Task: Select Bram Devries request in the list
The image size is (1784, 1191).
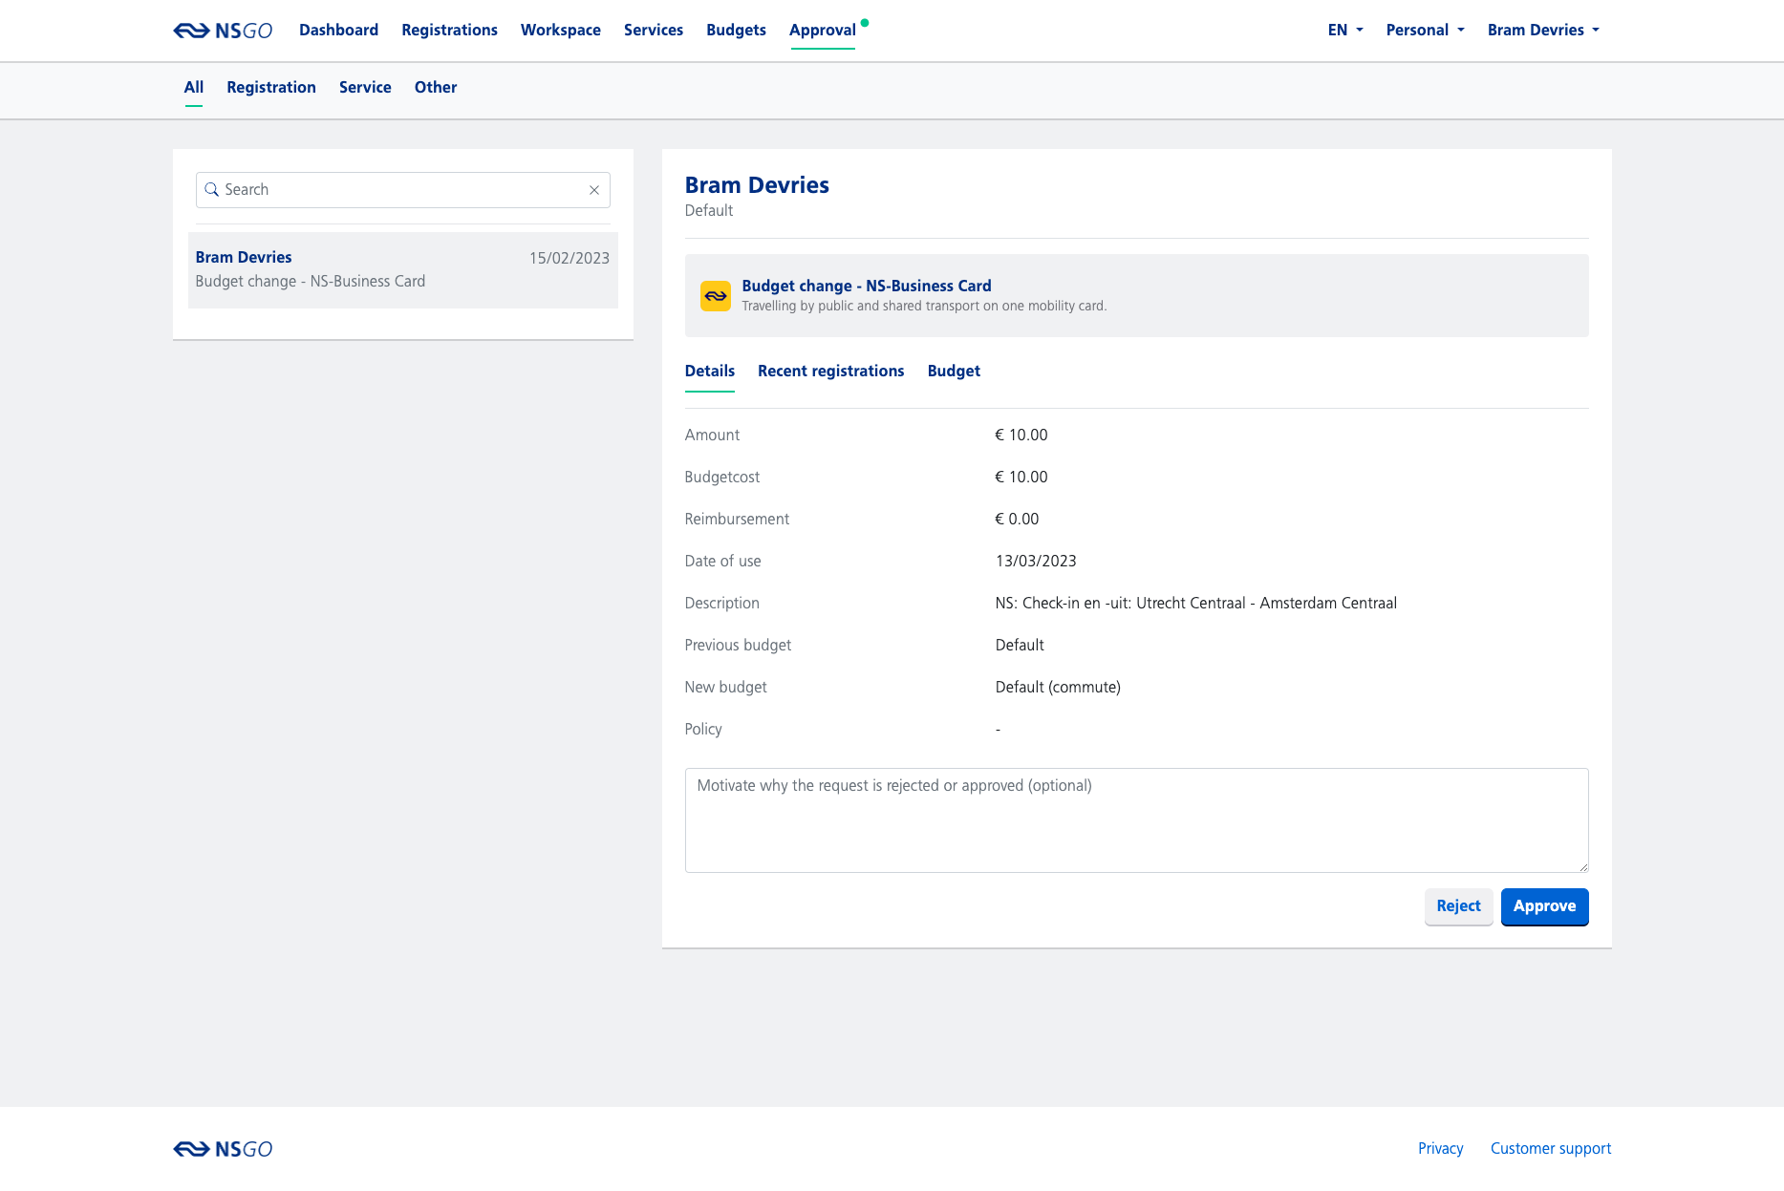Action: (401, 269)
